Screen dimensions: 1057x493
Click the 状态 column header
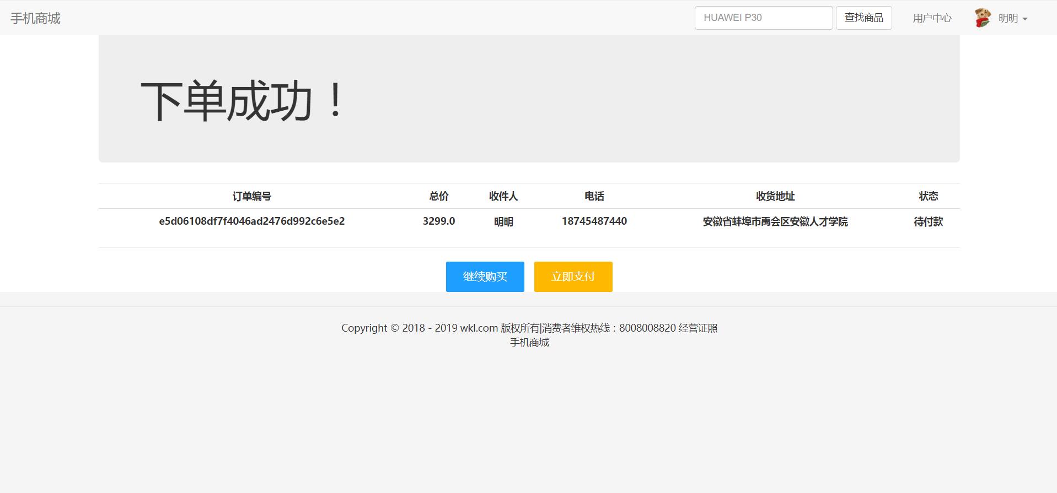click(929, 196)
